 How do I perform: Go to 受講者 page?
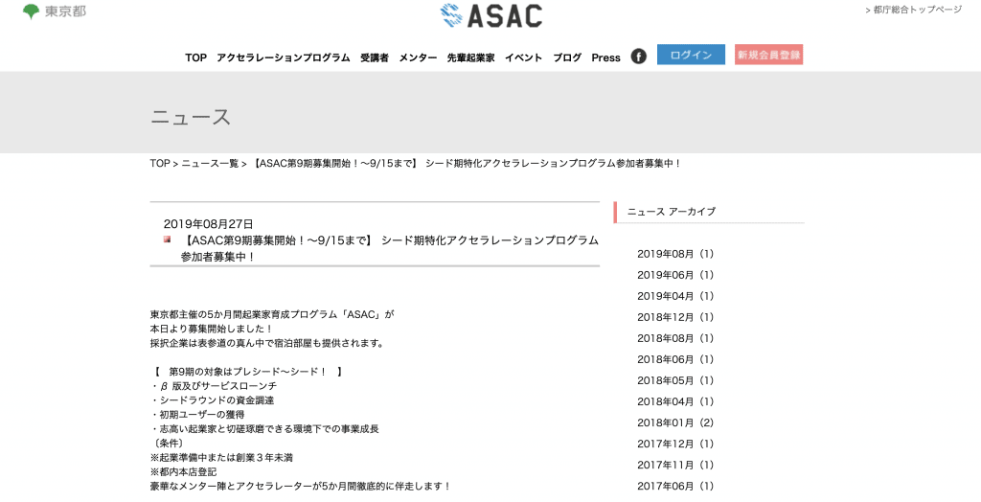375,57
